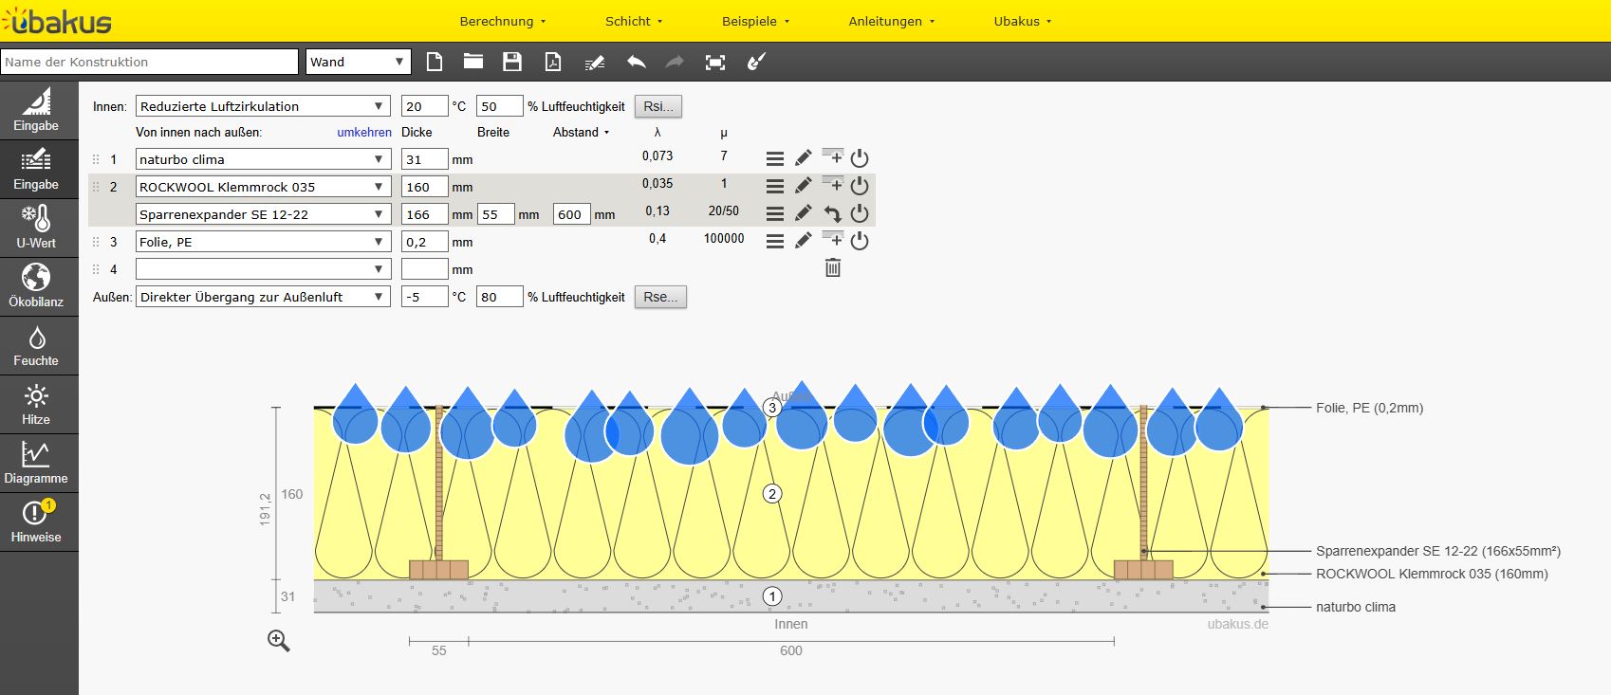
Task: Expand the Reduzierte Luftzirkulation dropdown
Action: (263, 106)
